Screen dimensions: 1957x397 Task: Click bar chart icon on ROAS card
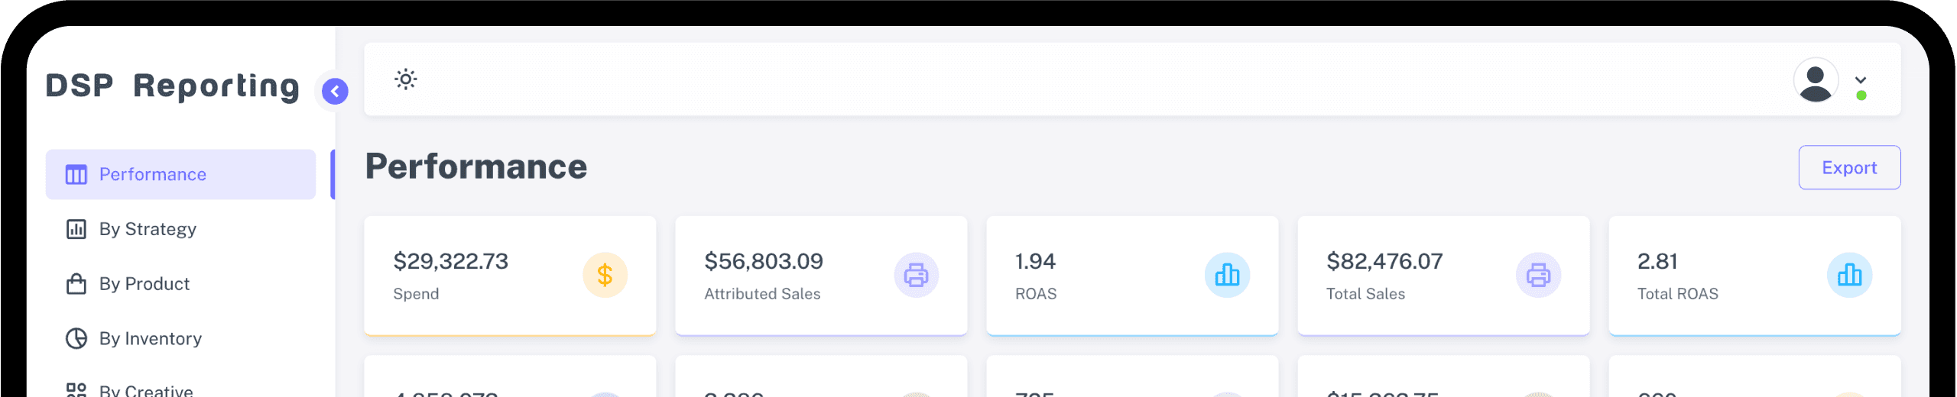1227,275
